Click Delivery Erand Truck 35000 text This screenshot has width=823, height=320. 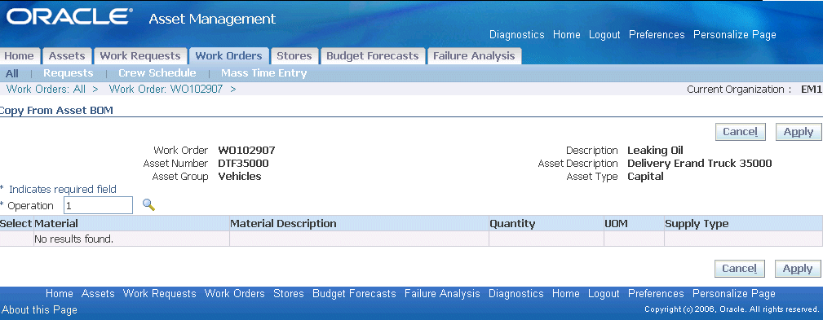[700, 164]
